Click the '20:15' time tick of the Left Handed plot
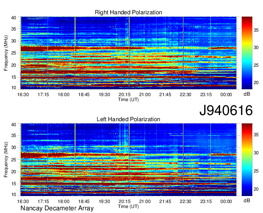The image size is (263, 213). (125, 201)
